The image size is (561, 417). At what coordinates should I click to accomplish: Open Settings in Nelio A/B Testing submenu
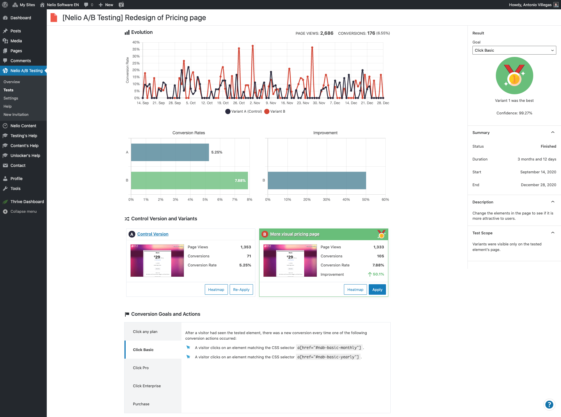pyautogui.click(x=11, y=98)
